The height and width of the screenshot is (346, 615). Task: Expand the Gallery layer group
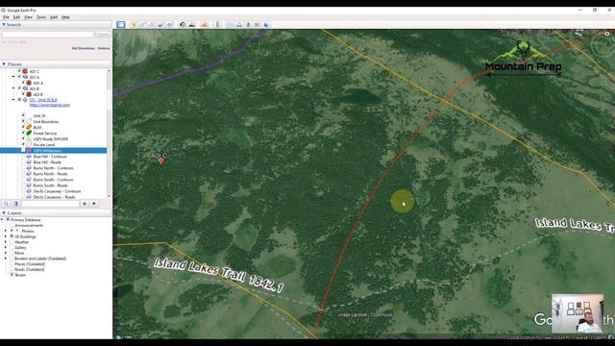pyautogui.click(x=6, y=248)
